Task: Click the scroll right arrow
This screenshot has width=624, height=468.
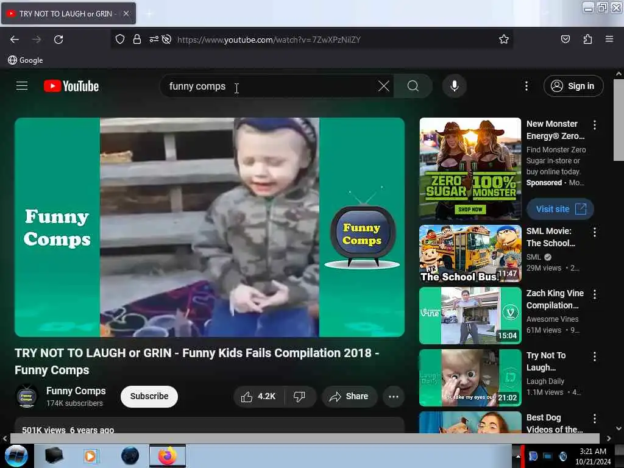Action: 609,438
